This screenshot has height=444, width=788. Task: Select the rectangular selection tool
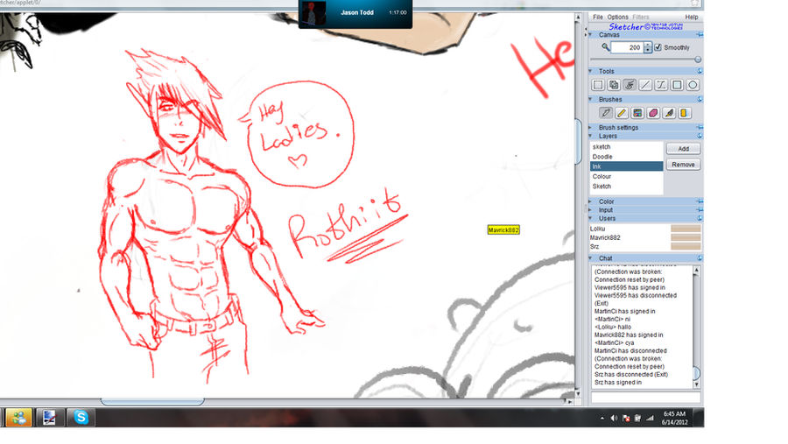click(597, 85)
